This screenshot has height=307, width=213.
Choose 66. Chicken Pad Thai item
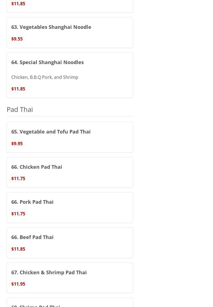pyautogui.click(x=37, y=167)
